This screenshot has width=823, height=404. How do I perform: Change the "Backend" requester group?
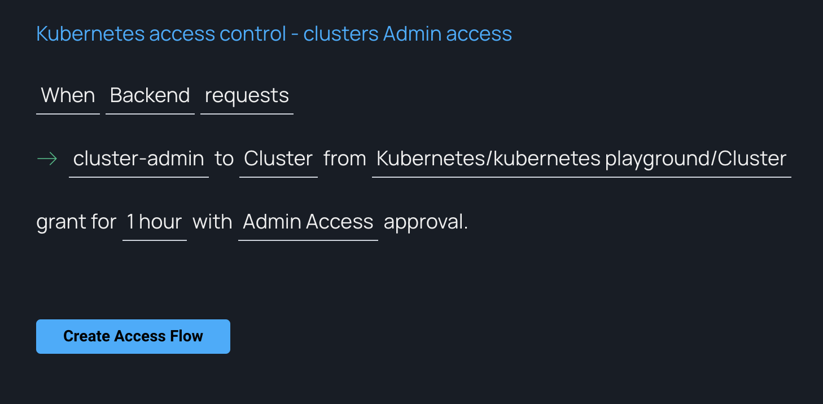150,96
